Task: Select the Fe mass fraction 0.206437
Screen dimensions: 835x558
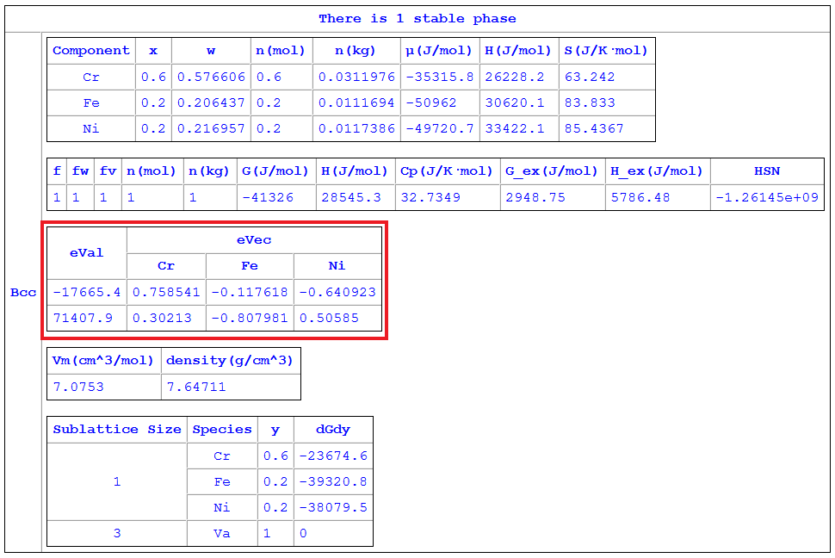Action: (211, 102)
